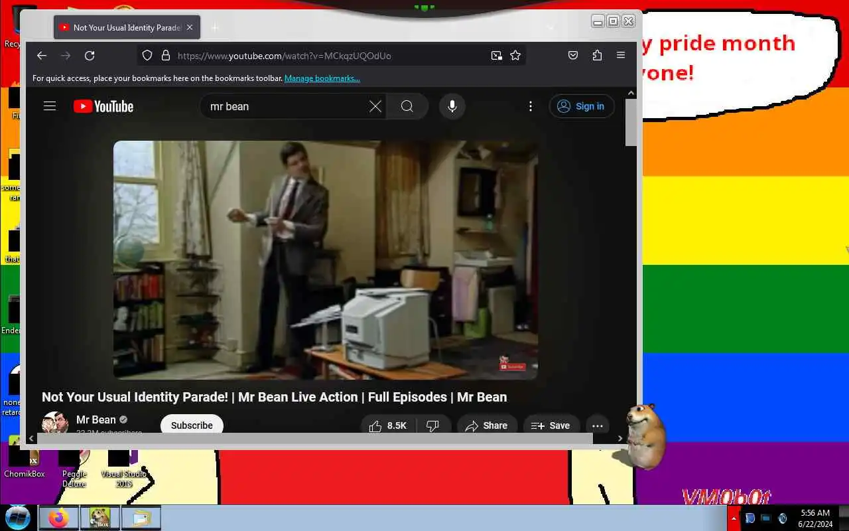The width and height of the screenshot is (849, 531).
Task: Click the horizontal scrollbar left arrow
Action: coord(31,438)
